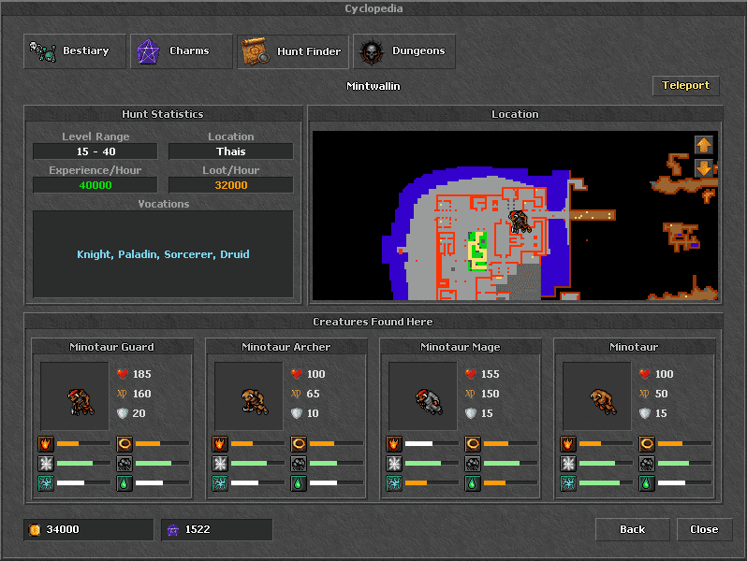Click plain Minotaur death resistance icon

pyautogui.click(x=647, y=464)
